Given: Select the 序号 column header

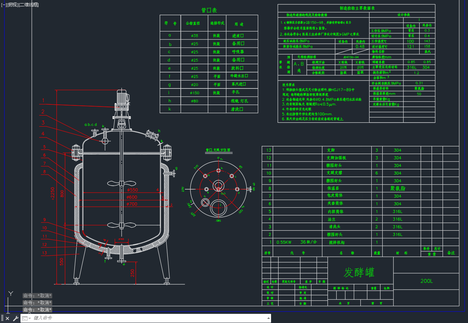Looking at the screenshot, I should coord(267,253).
